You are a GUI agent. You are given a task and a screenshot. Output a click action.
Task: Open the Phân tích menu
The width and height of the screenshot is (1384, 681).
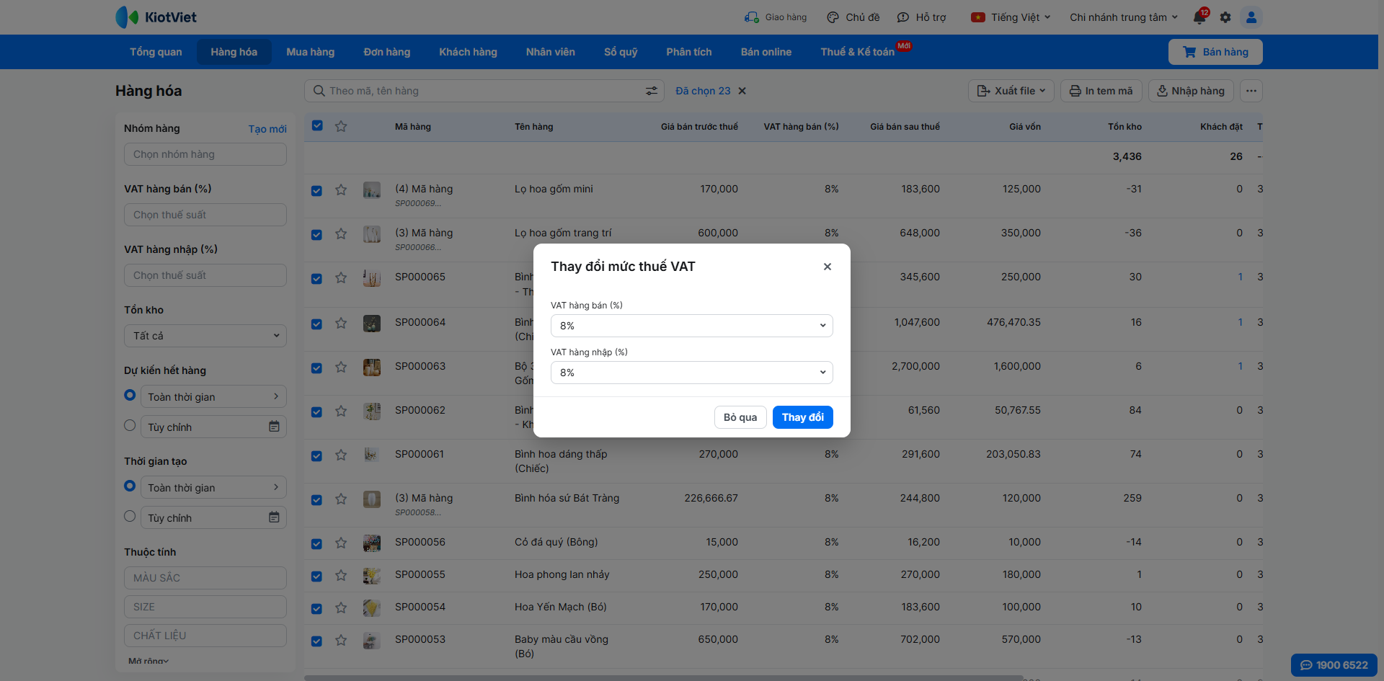point(689,52)
